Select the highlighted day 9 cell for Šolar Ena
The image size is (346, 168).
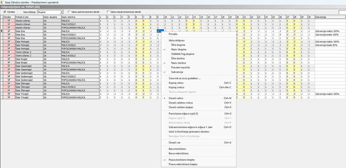pyautogui.click(x=160, y=31)
